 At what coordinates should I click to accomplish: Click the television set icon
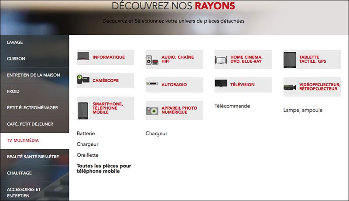click(221, 84)
